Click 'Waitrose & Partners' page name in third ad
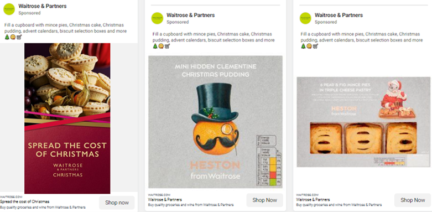 point(339,15)
